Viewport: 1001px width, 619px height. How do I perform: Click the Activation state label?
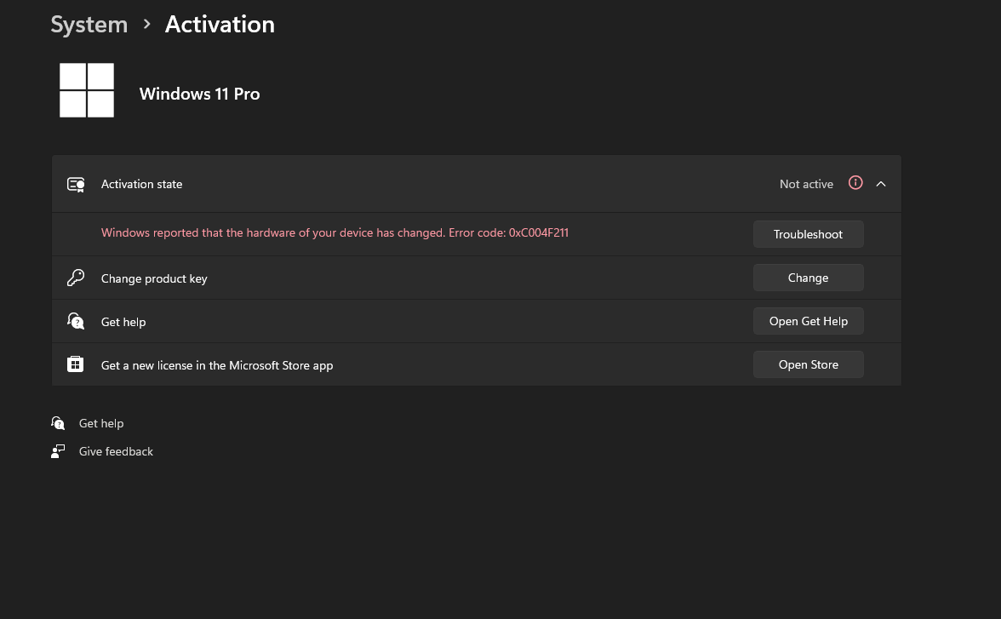(141, 184)
